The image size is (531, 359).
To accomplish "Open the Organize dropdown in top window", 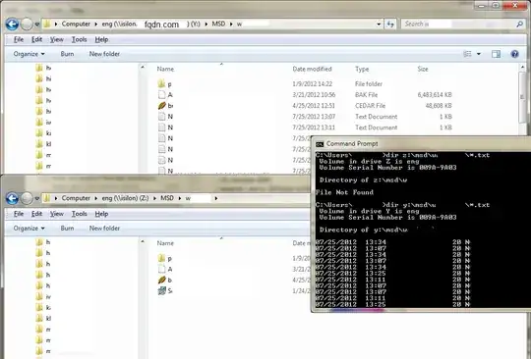I will click(29, 54).
